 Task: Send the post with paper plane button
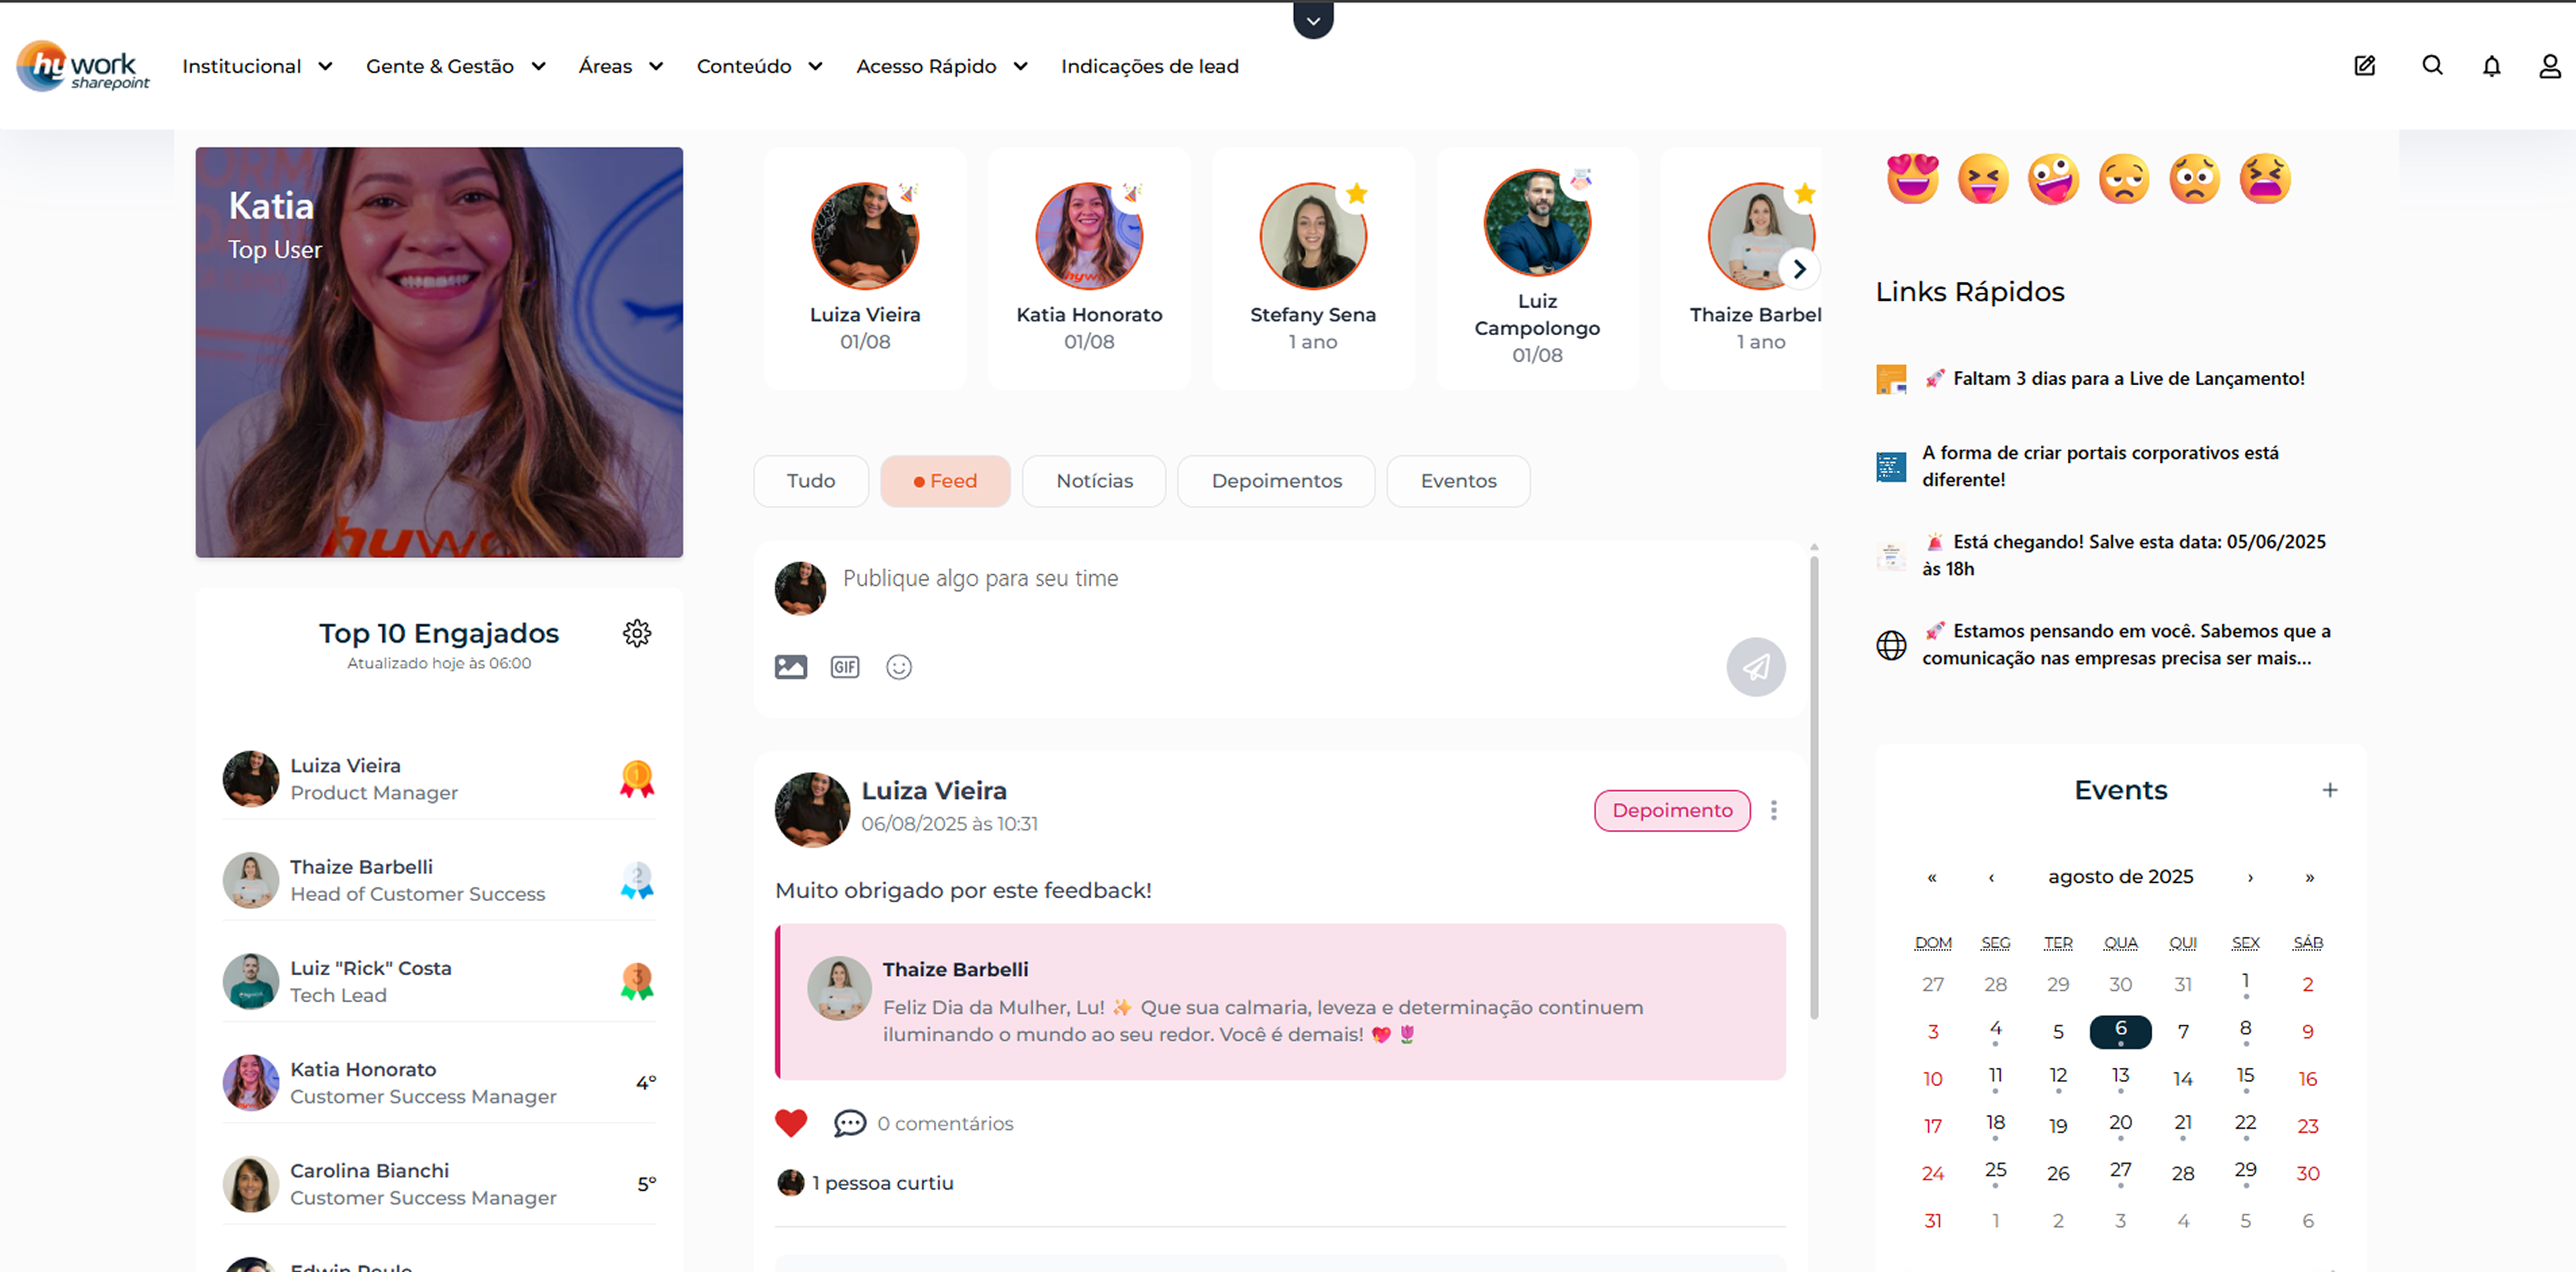(1756, 667)
